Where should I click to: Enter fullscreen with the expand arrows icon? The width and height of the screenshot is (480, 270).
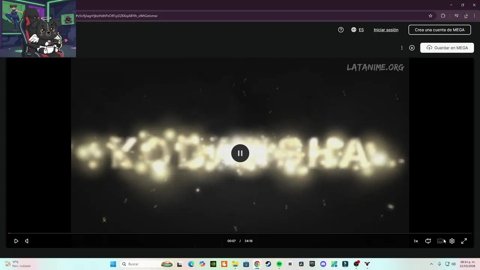pyautogui.click(x=464, y=241)
